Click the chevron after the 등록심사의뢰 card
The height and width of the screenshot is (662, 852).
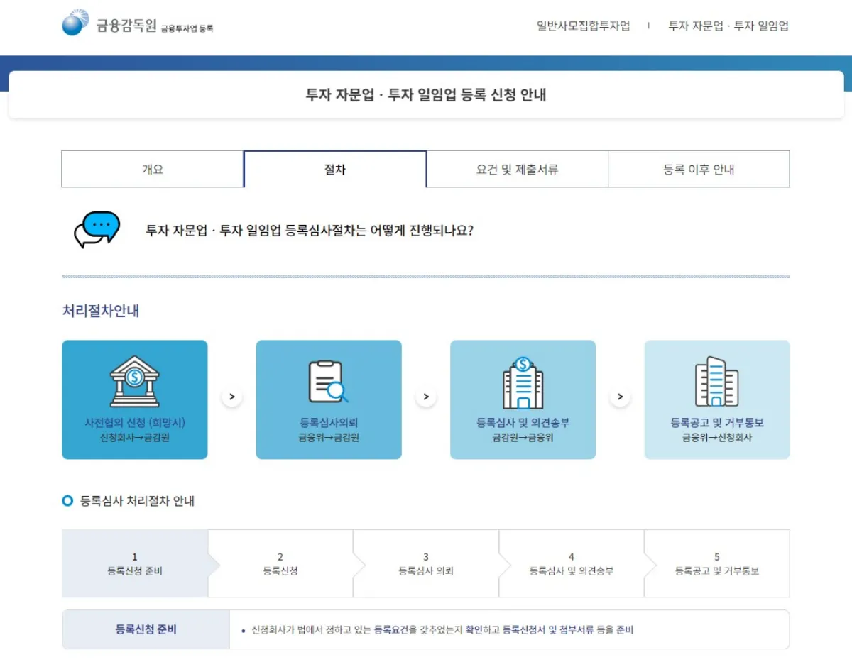tap(426, 397)
